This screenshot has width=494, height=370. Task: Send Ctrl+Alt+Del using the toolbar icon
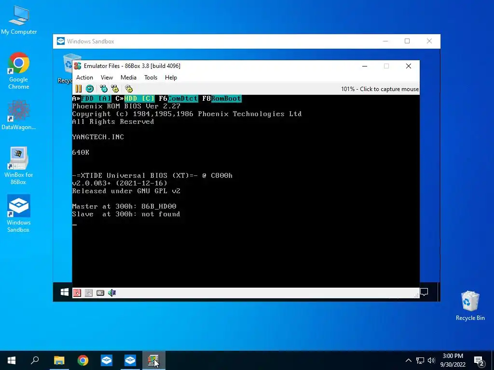(x=103, y=89)
